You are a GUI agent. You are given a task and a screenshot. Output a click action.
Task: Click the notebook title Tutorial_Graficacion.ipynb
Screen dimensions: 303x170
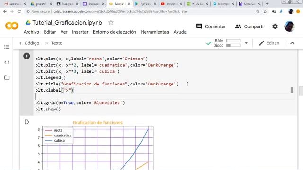(x=67, y=23)
